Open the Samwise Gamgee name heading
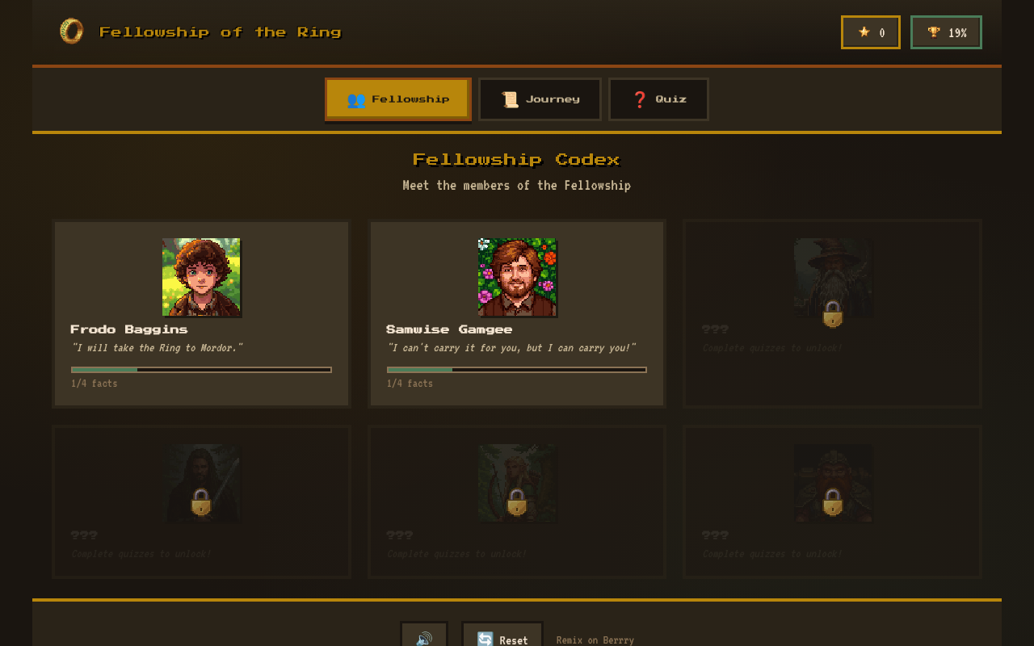The height and width of the screenshot is (646, 1034). pyautogui.click(x=449, y=329)
